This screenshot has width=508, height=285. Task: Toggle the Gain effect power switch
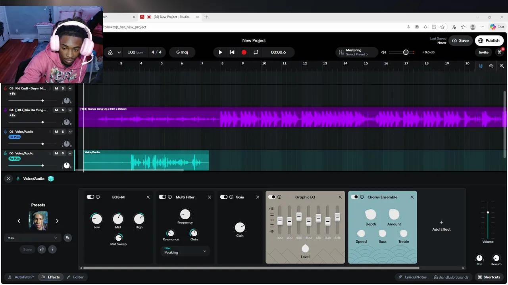(224, 197)
